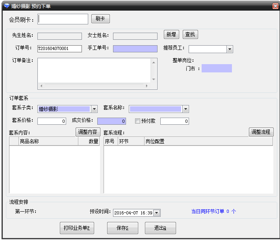The width and height of the screenshot is (280, 240).
Task: Enable the 预付款 checkbox
Action: pos(138,121)
